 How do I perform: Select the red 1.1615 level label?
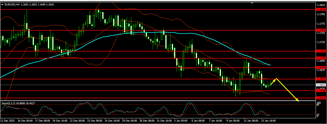click(321, 97)
